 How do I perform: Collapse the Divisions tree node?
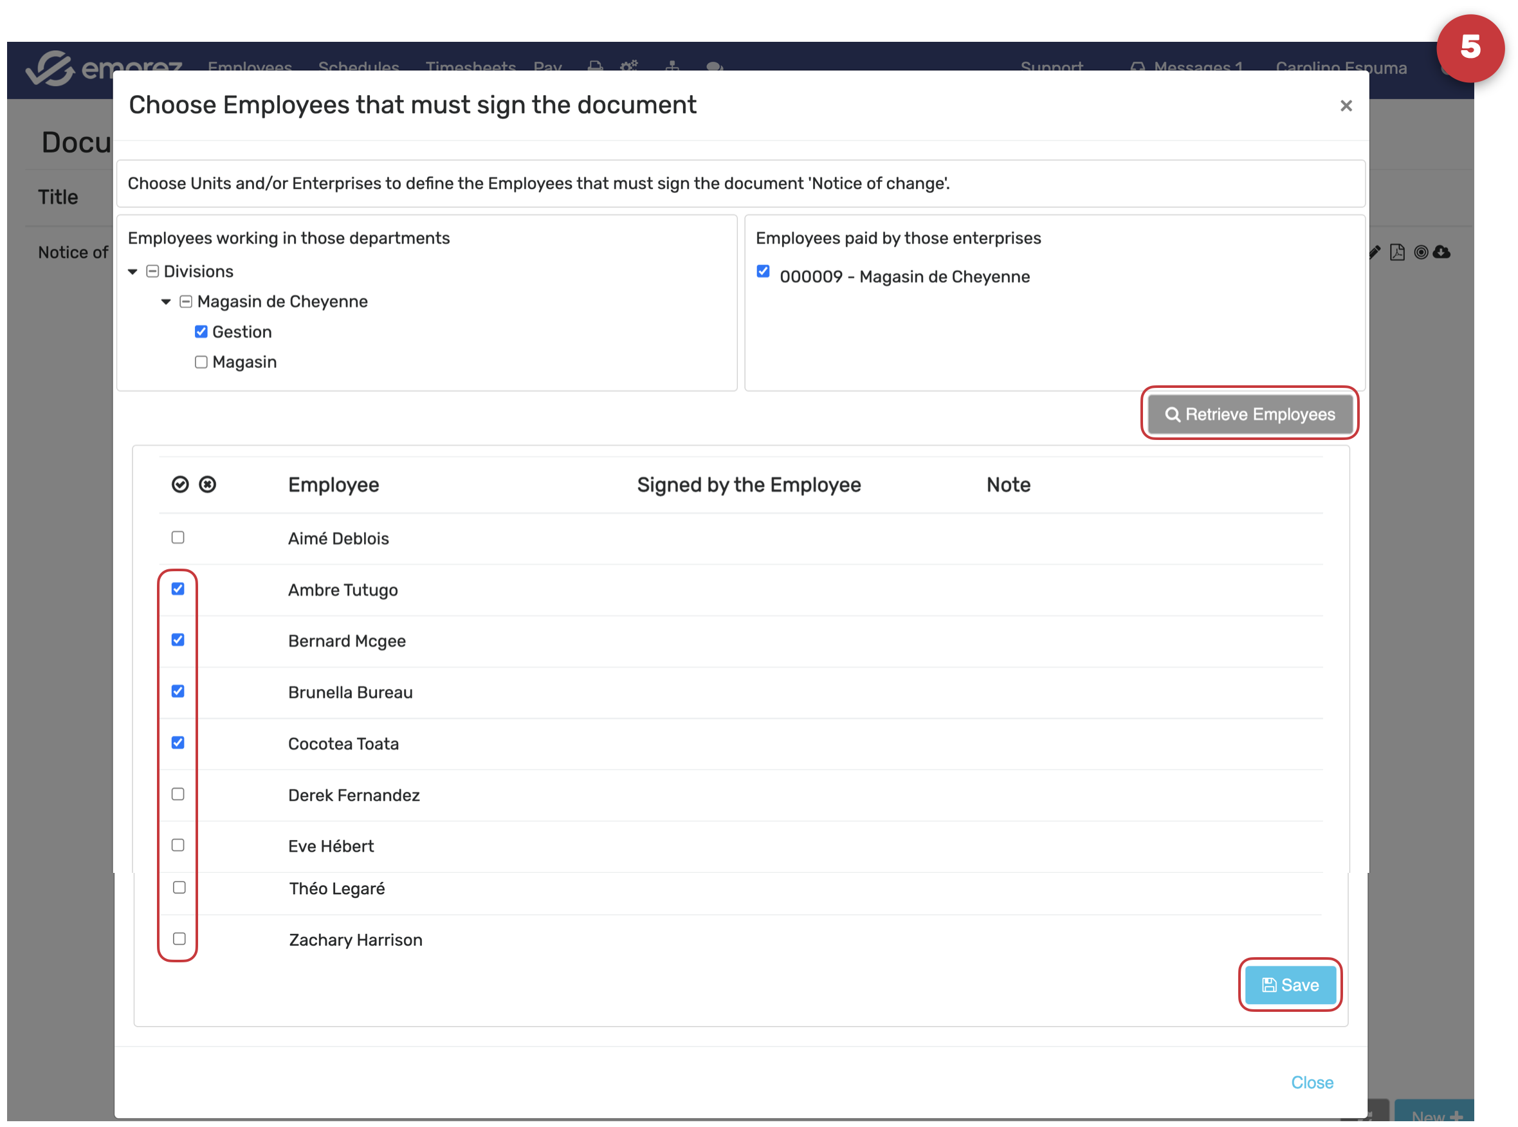coord(133,272)
